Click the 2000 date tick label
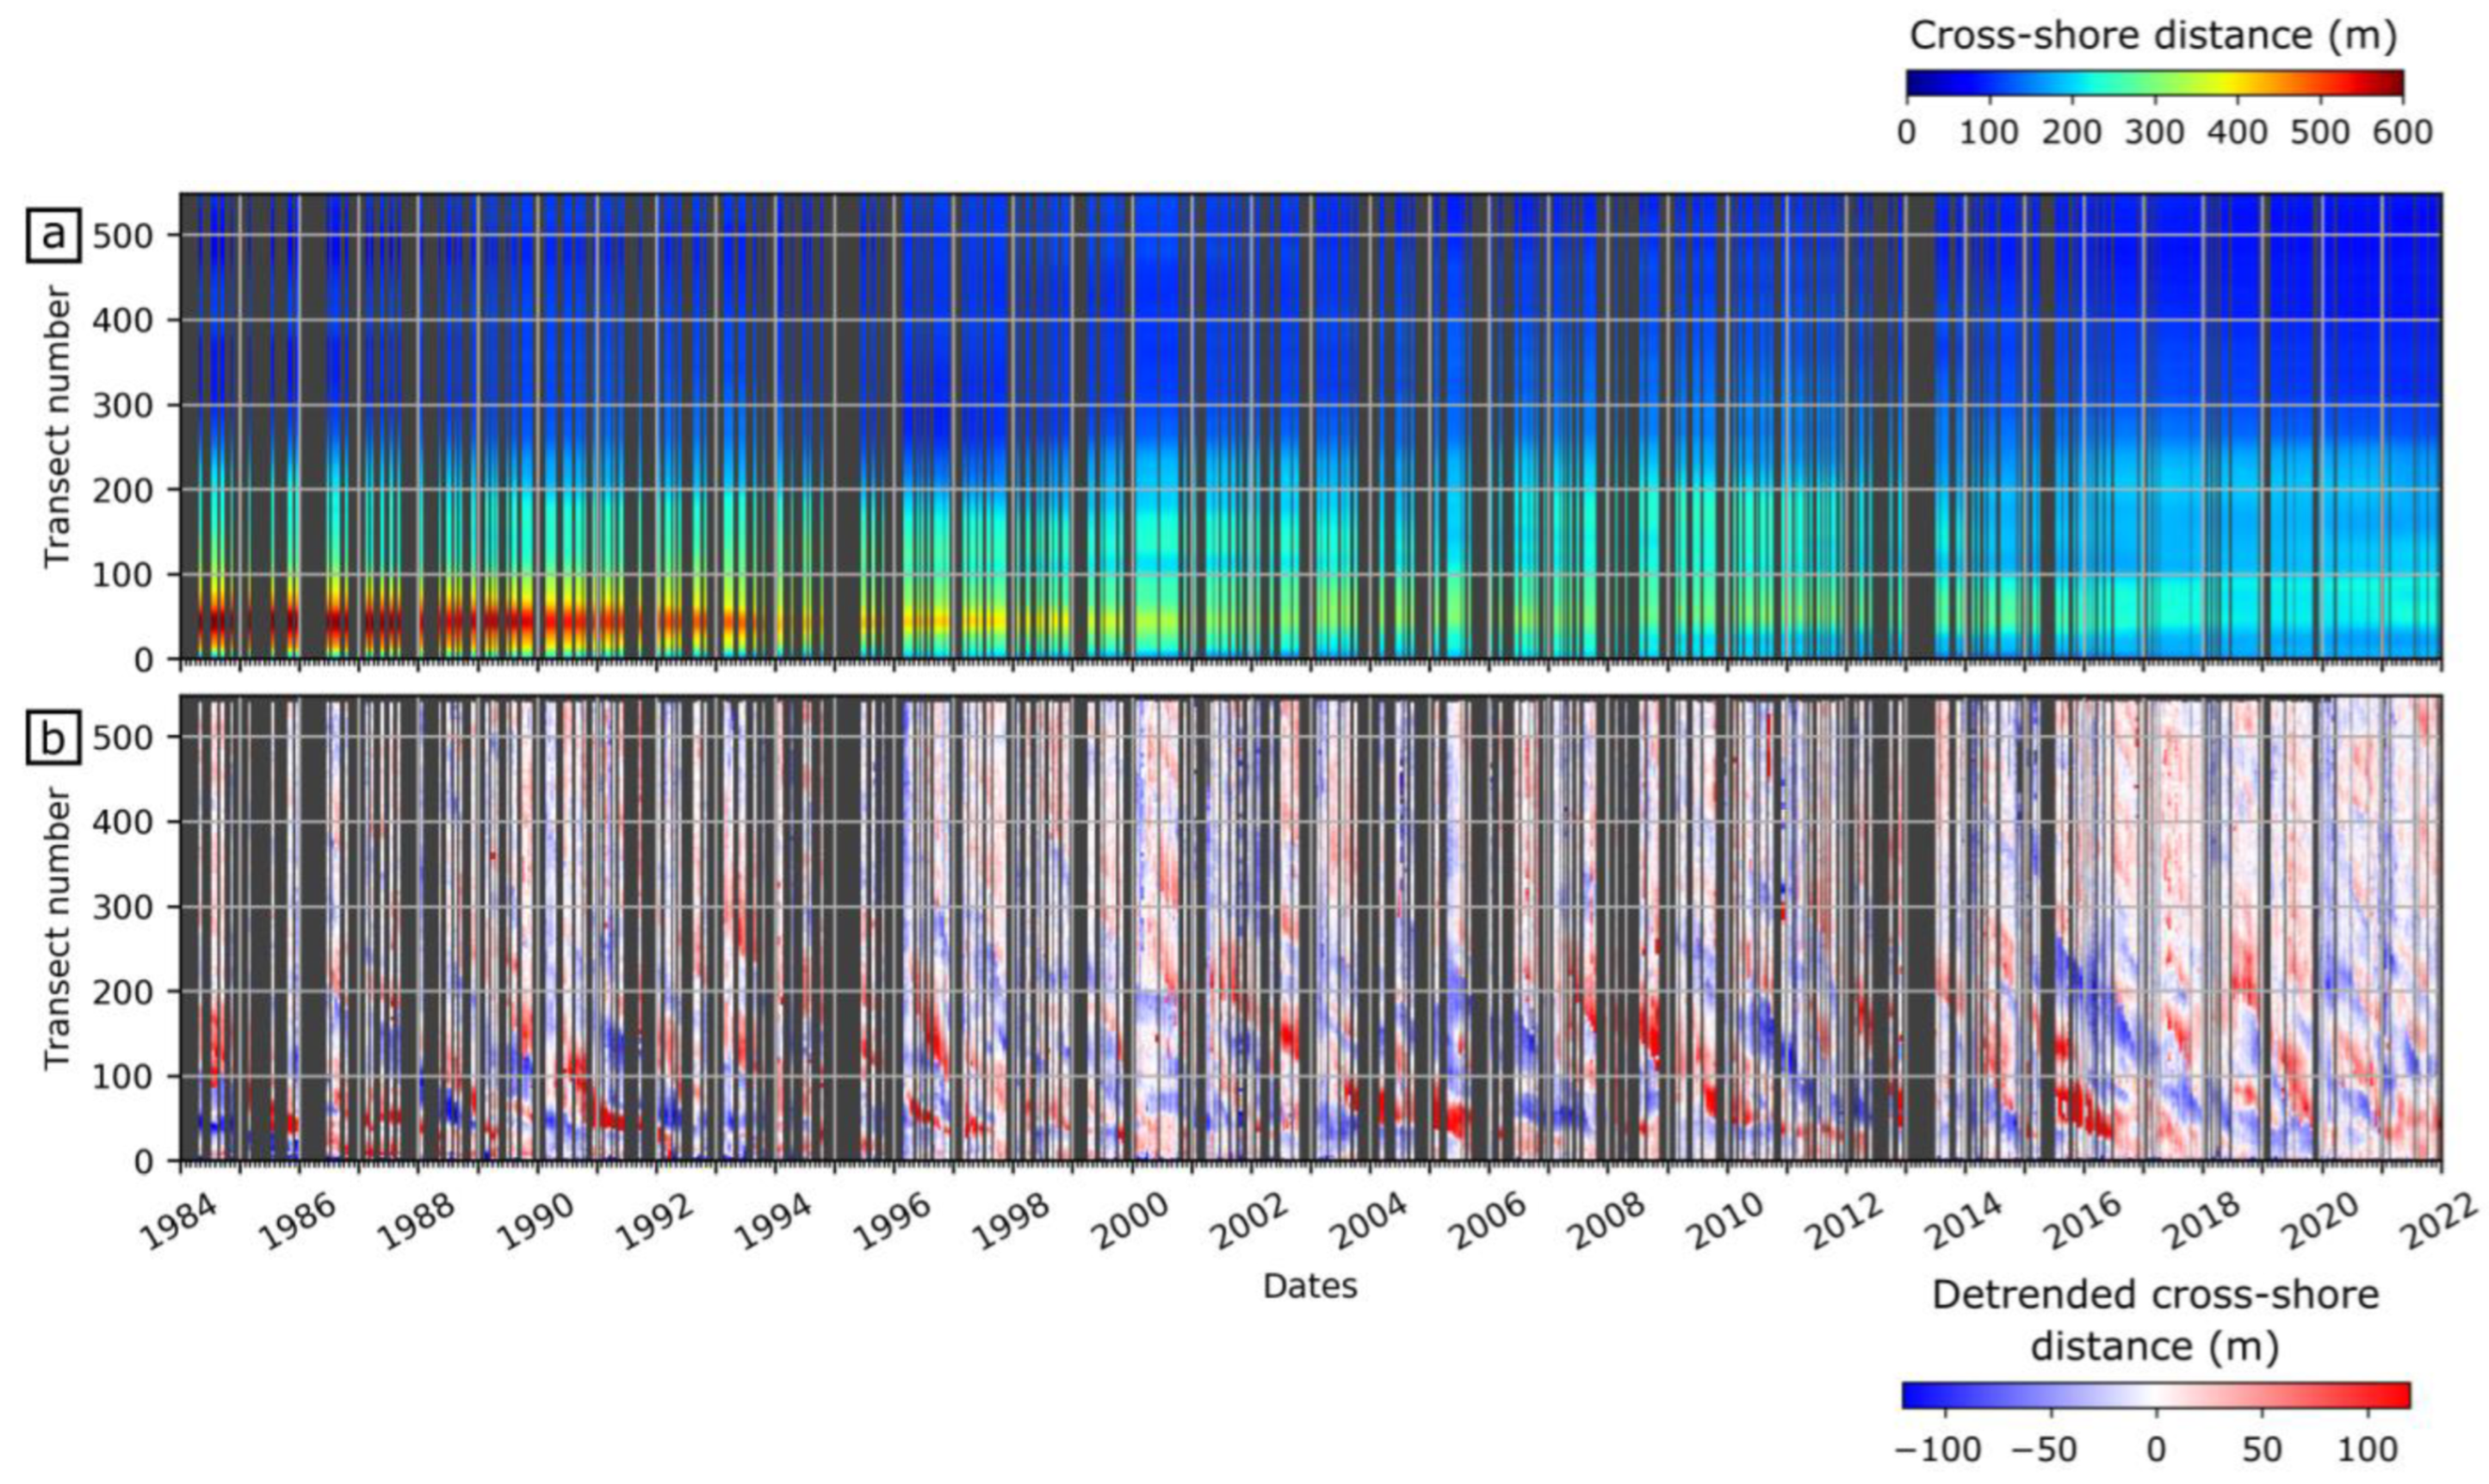 (1130, 1224)
